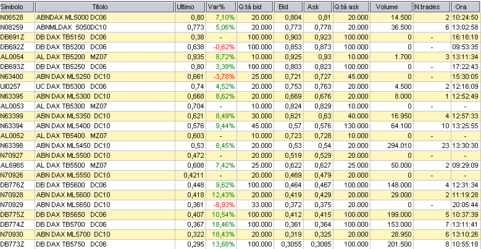The image size is (481, 249).
Task: Sort by Ultimo column header
Action: pos(189,7)
